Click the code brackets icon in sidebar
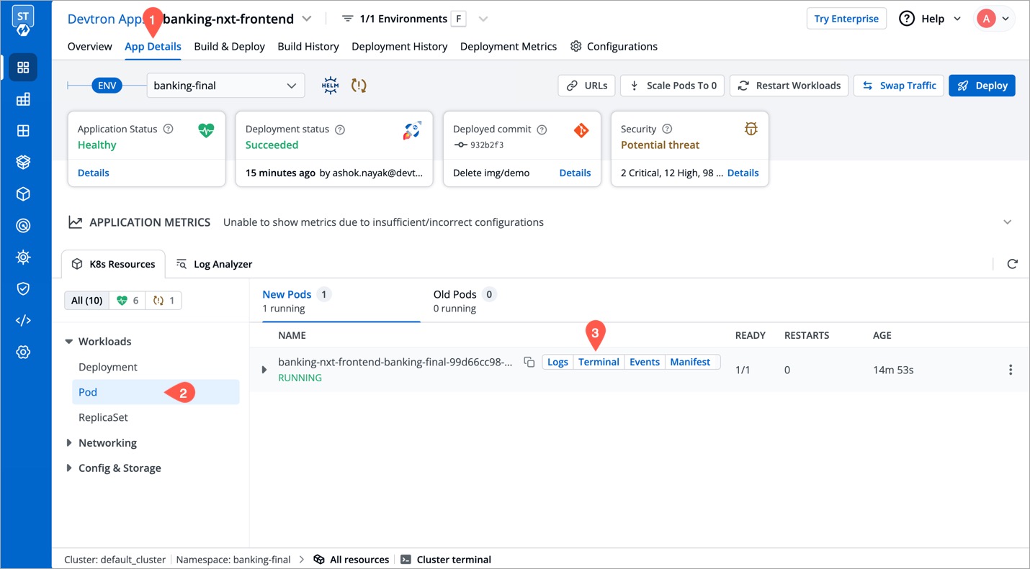The image size is (1030, 569). tap(23, 321)
